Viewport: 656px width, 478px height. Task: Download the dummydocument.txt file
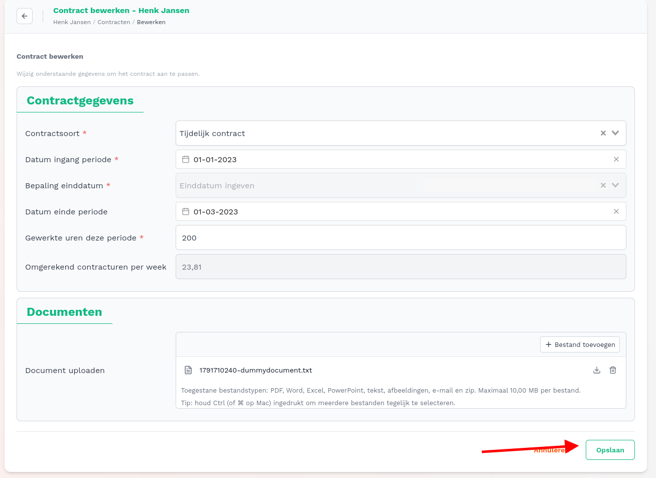click(x=597, y=370)
